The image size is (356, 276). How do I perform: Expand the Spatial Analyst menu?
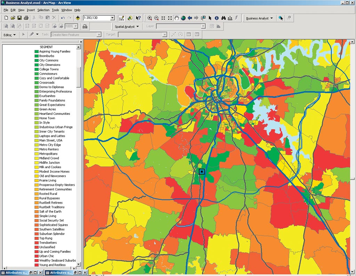coord(127,27)
